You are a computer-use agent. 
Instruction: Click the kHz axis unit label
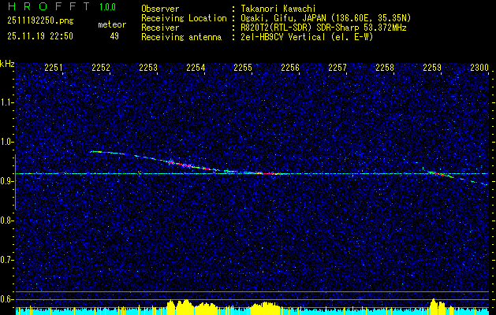pyautogui.click(x=7, y=64)
